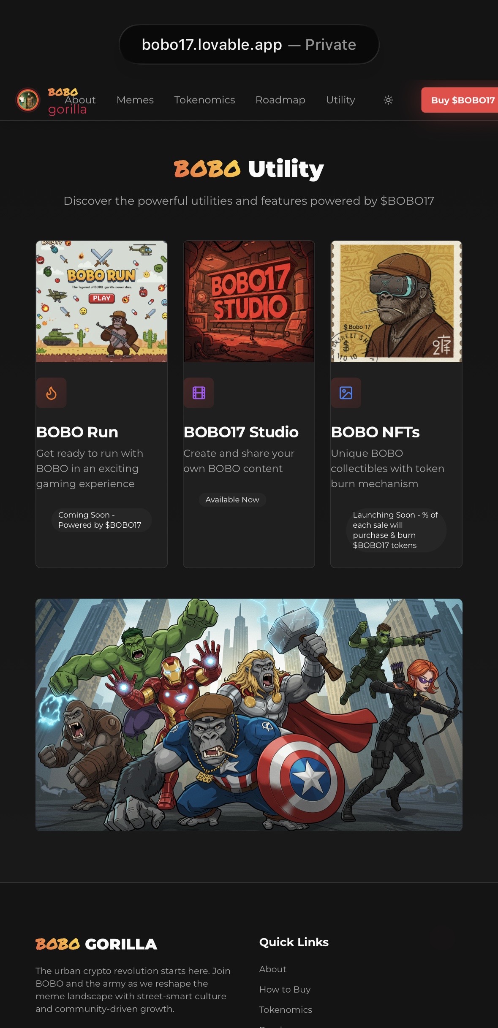The image size is (498, 1028).
Task: Open the About link under Quick Links
Action: (273, 969)
